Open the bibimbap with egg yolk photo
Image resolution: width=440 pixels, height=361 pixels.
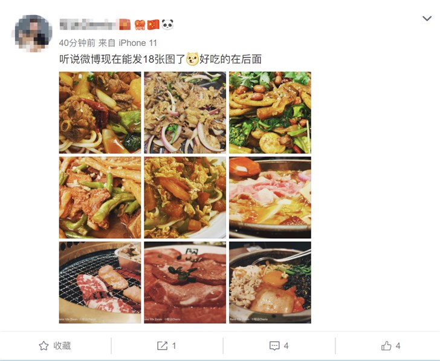click(x=270, y=282)
